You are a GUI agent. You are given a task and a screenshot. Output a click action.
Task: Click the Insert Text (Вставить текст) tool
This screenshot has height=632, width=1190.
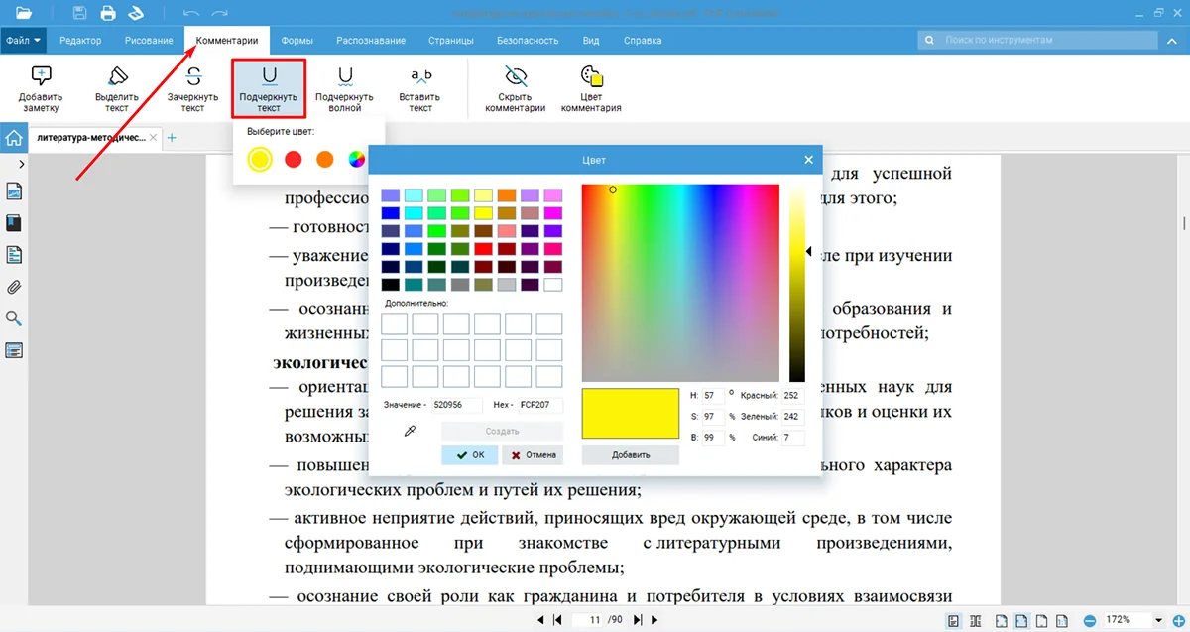pos(420,88)
